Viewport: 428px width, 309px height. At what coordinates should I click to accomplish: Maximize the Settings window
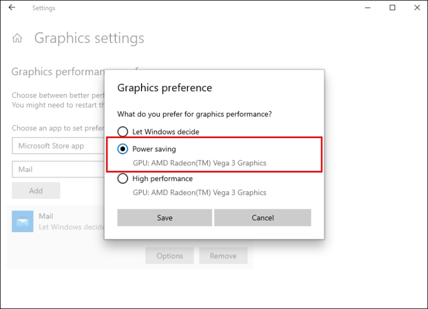point(393,8)
